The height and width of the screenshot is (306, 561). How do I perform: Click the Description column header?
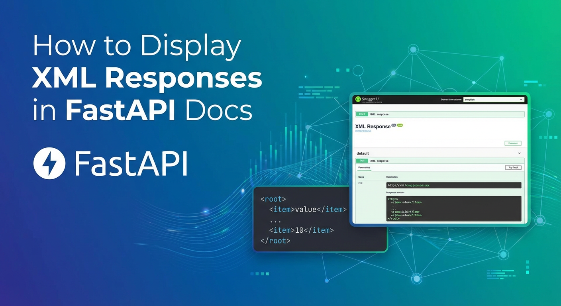[392, 177]
